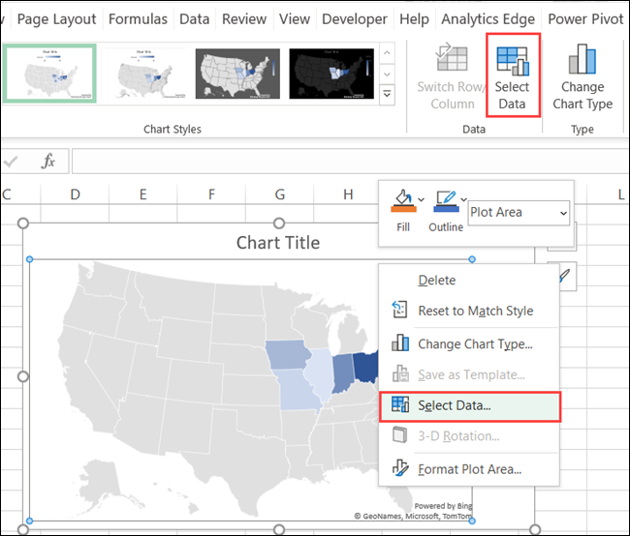Click the Outline pen icon
Viewport: 630px width, 536px height.
[445, 200]
